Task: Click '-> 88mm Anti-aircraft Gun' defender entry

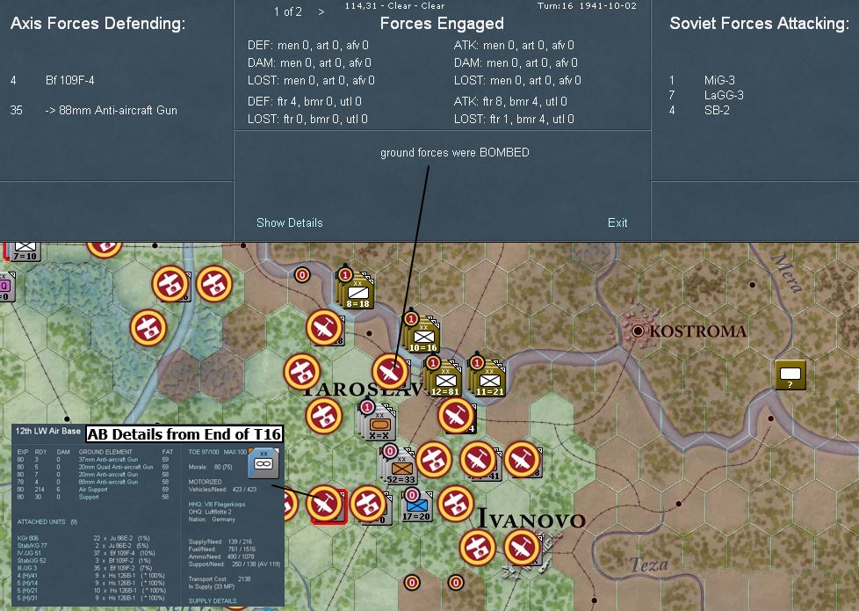Action: pyautogui.click(x=112, y=110)
